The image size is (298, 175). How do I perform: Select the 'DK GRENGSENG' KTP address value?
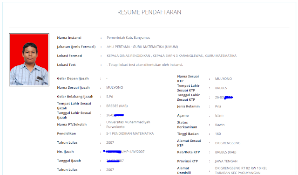(x=228, y=143)
